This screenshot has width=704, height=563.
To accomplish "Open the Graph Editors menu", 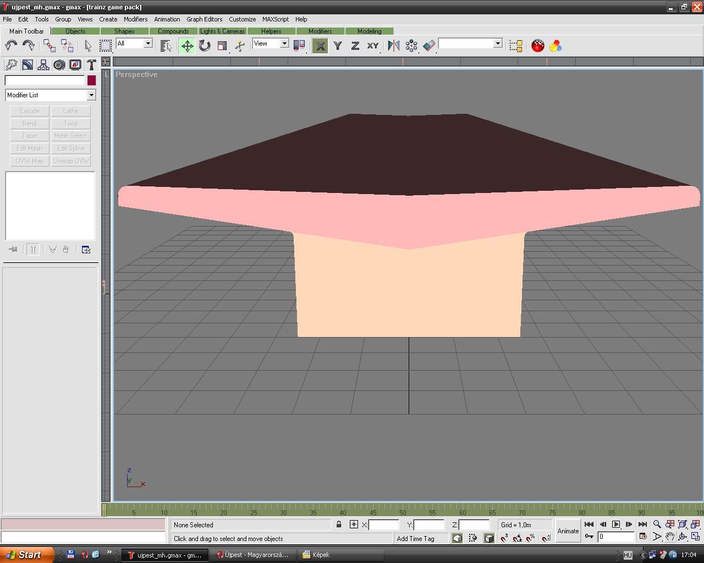I will tap(204, 19).
